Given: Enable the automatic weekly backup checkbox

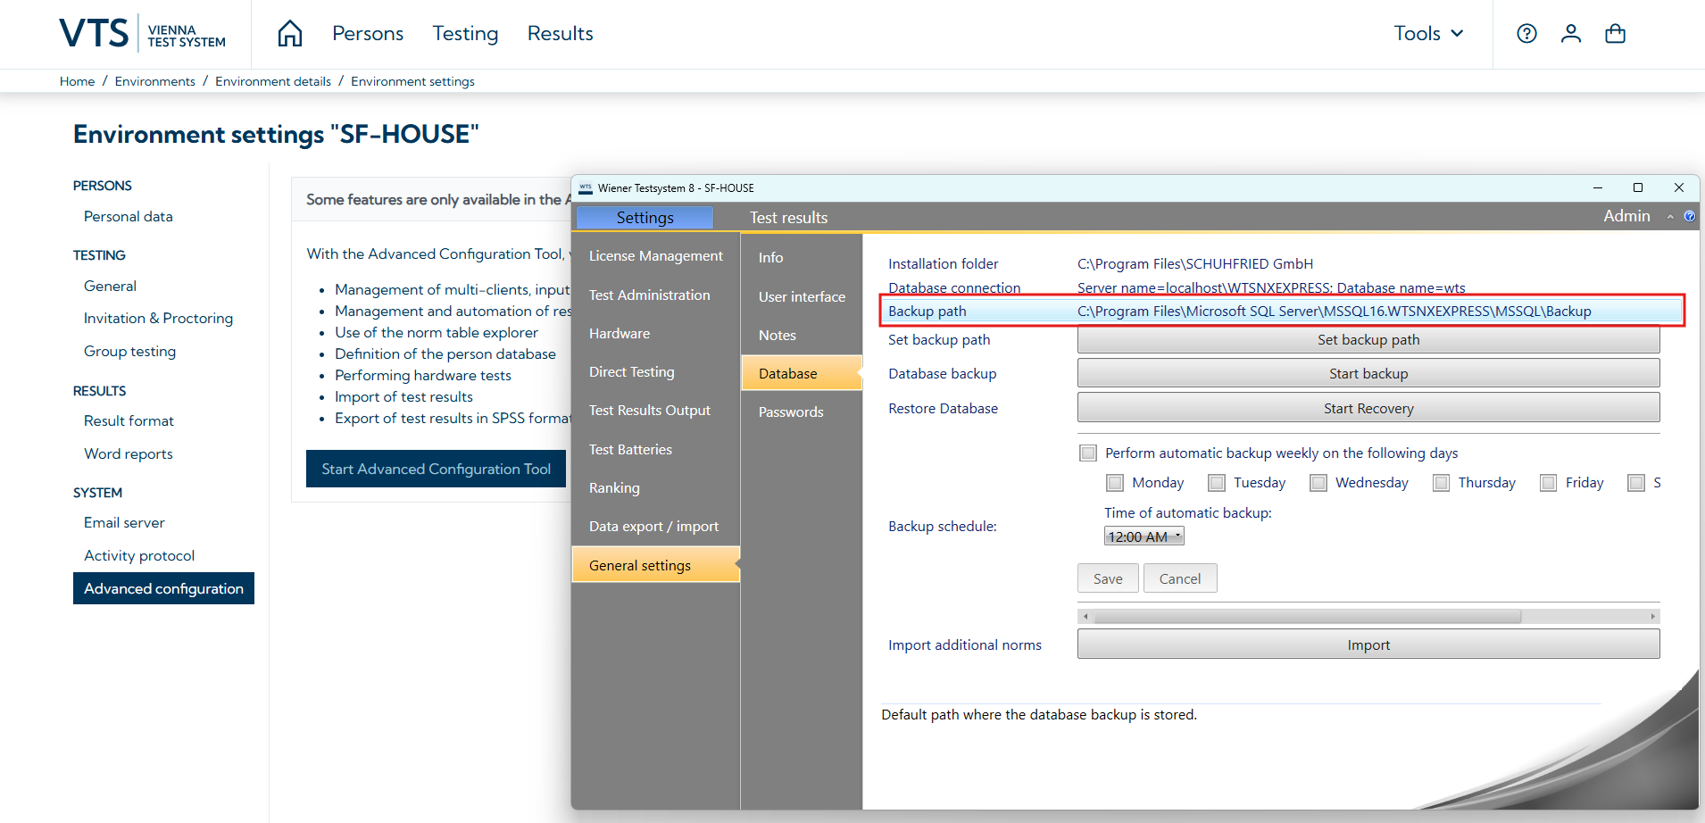Looking at the screenshot, I should (x=1088, y=453).
